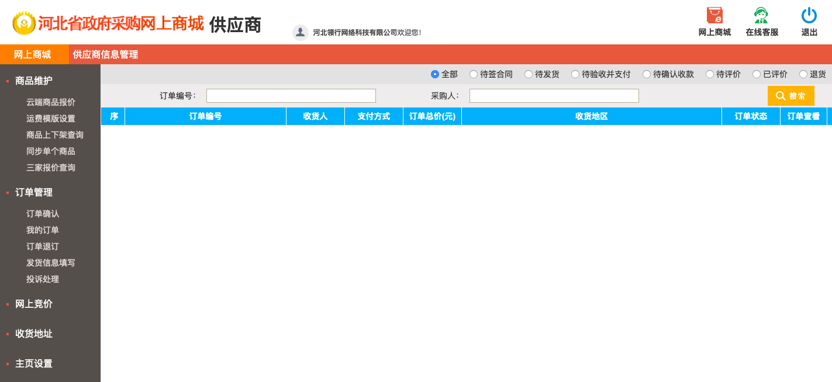Go to 我的订单 page

43,230
